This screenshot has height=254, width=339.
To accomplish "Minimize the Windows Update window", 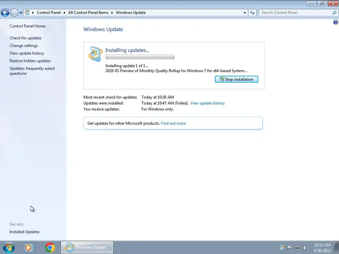I will pos(311,3).
